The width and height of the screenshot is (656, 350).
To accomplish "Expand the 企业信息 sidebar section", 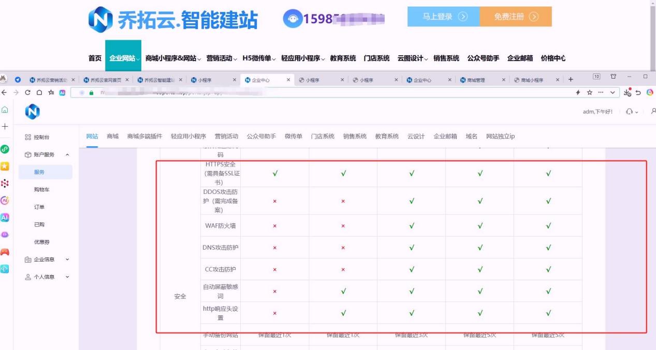I will (x=67, y=260).
